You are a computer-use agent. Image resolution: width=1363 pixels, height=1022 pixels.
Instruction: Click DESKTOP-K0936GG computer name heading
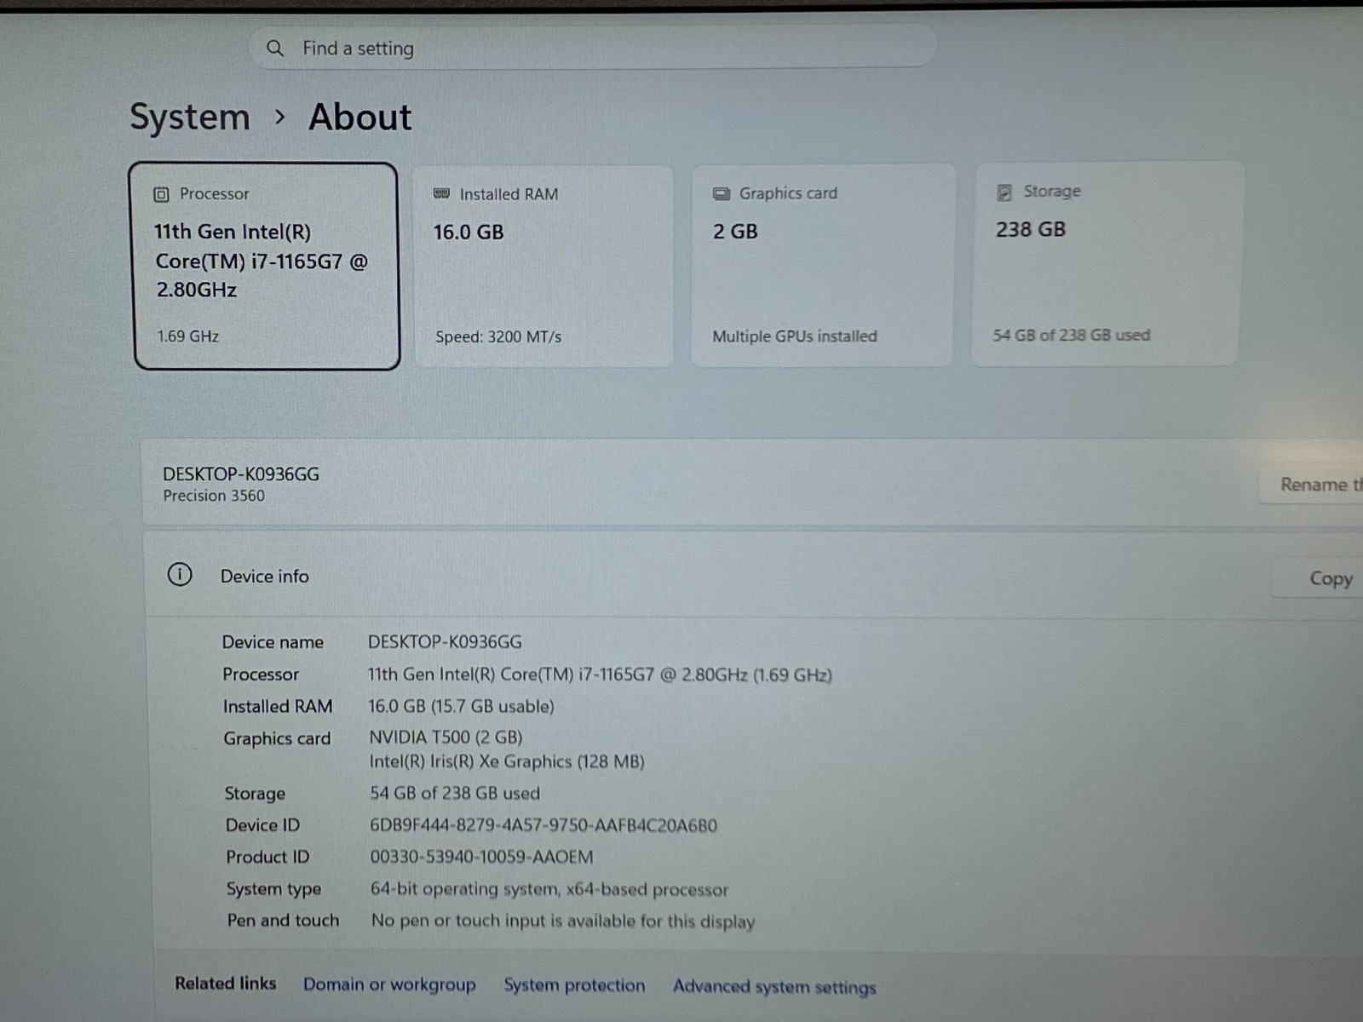tap(241, 474)
